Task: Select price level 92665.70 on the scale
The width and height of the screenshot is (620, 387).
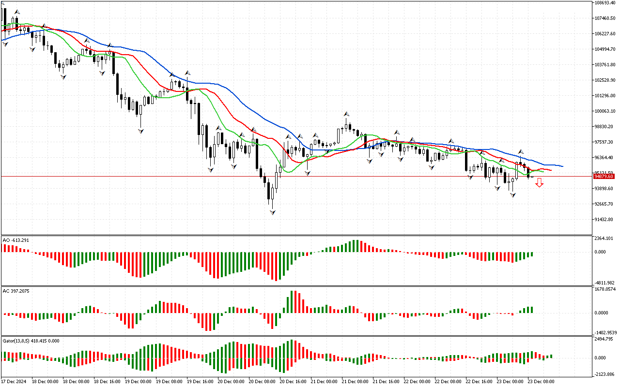Action: pyautogui.click(x=604, y=204)
